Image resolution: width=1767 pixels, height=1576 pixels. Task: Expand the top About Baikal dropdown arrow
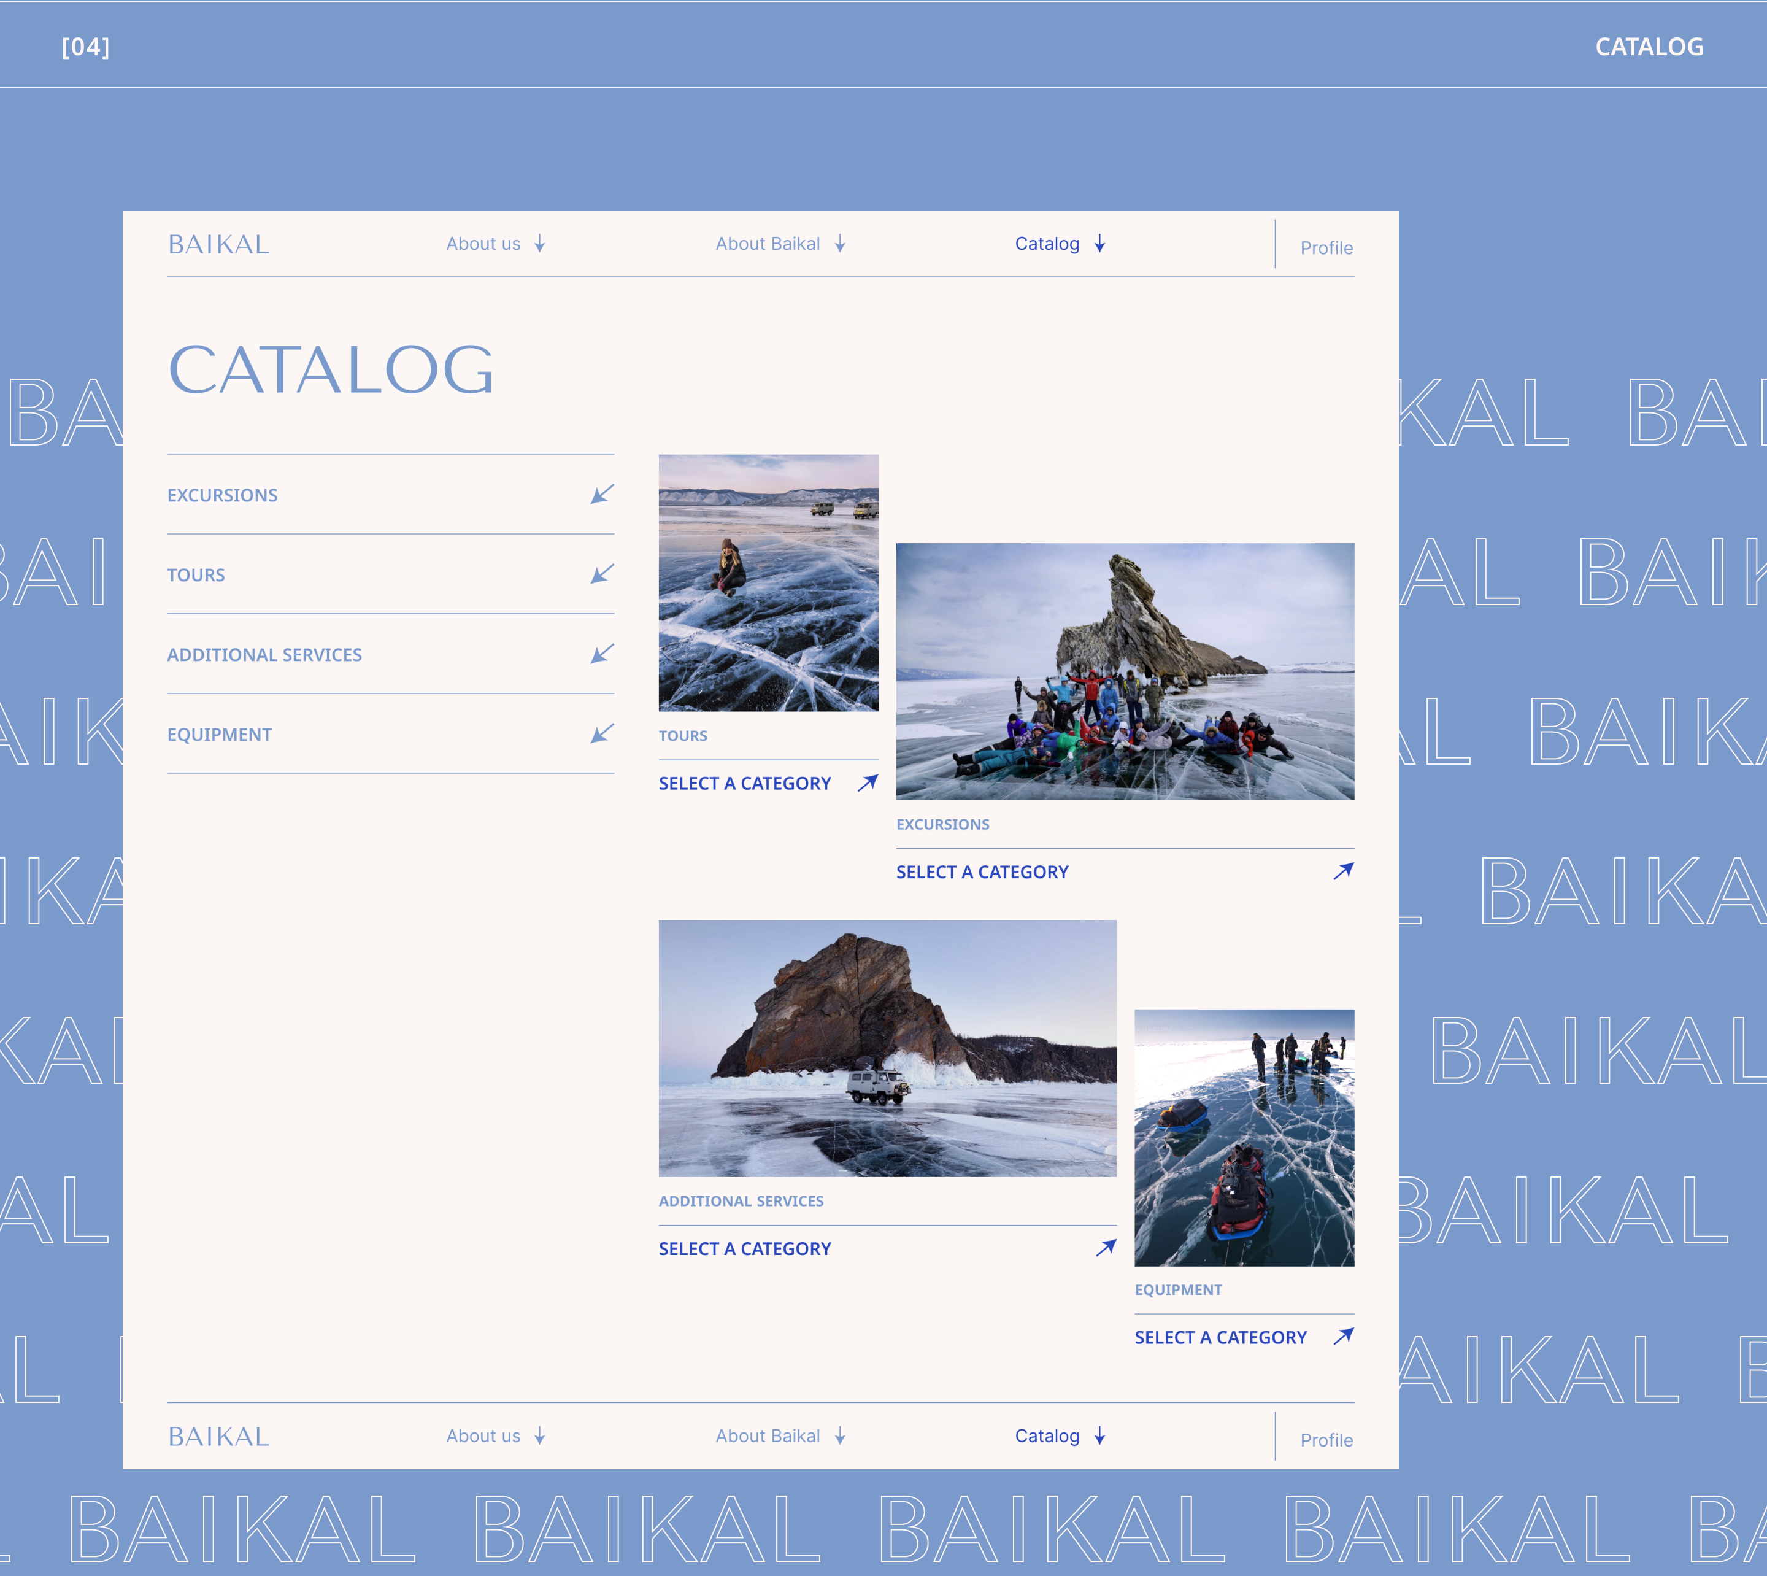pyautogui.click(x=840, y=243)
